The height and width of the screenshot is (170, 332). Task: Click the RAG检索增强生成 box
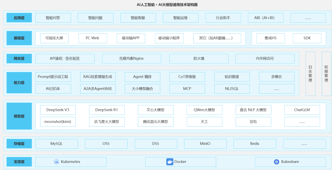pos(98,77)
